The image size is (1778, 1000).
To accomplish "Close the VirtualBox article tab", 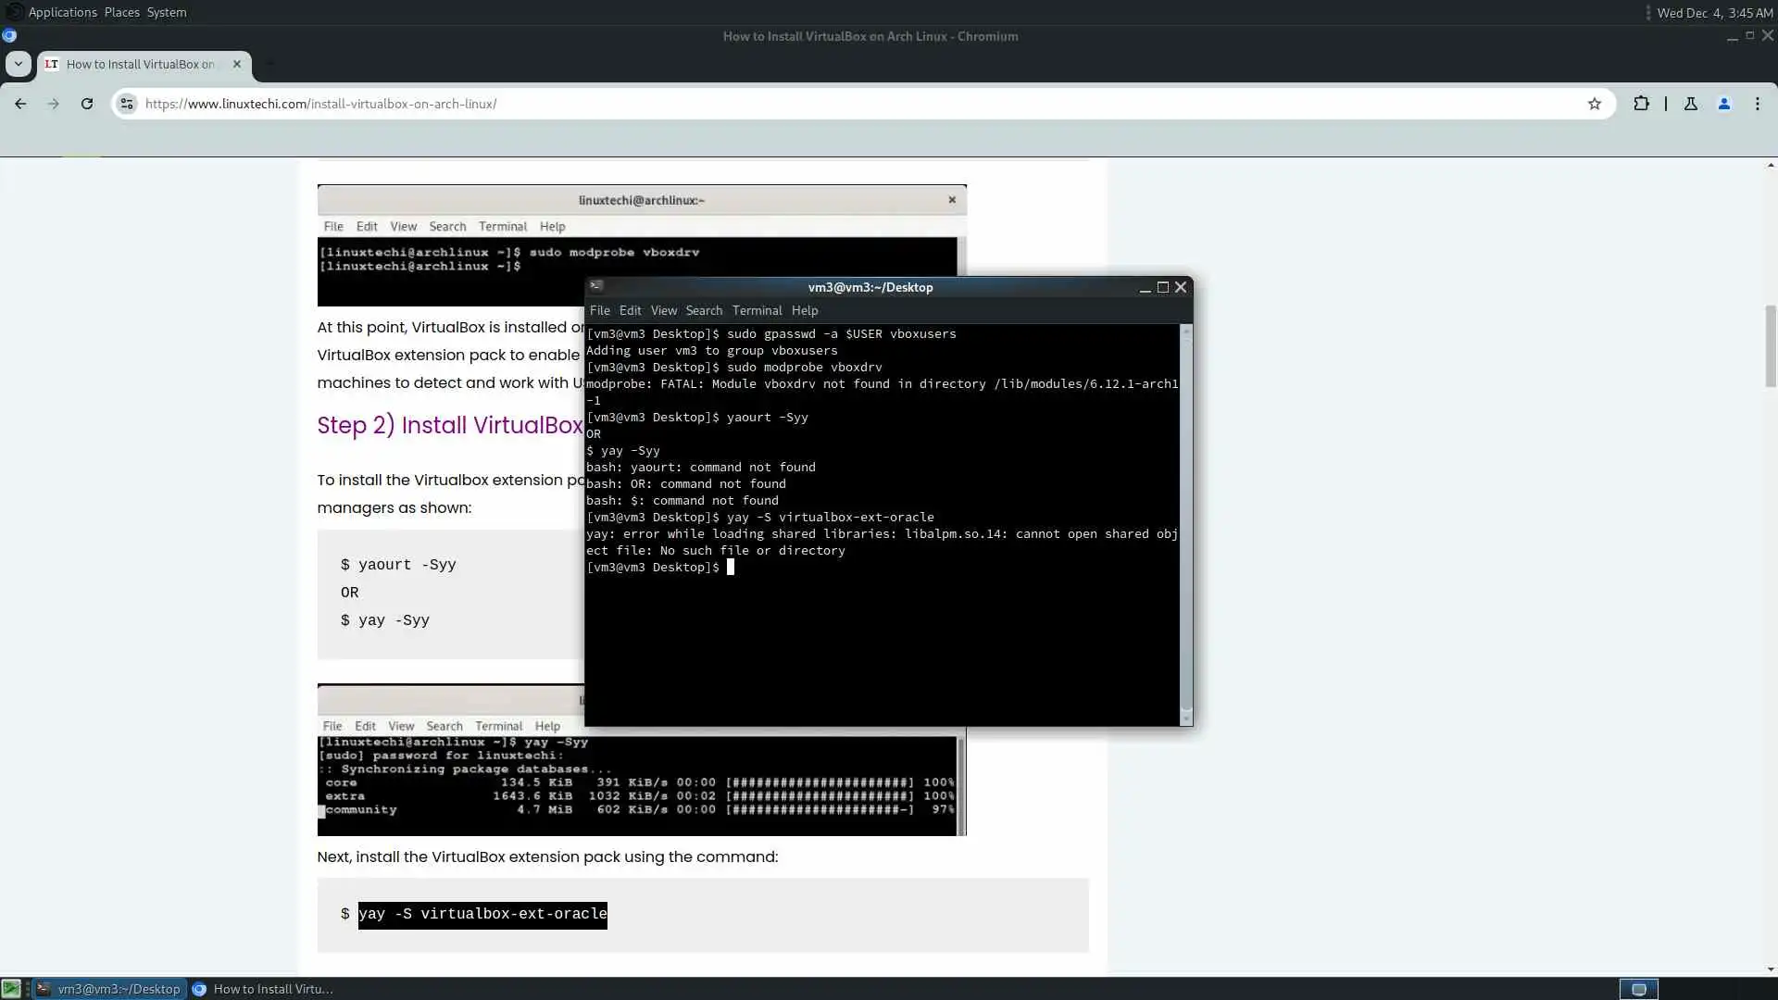I will [x=237, y=64].
